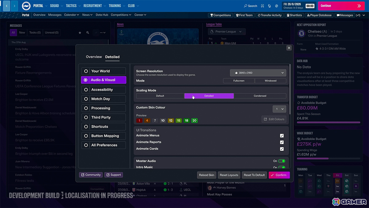
Task: Open the Premier League table dropdown
Action: 227,32
